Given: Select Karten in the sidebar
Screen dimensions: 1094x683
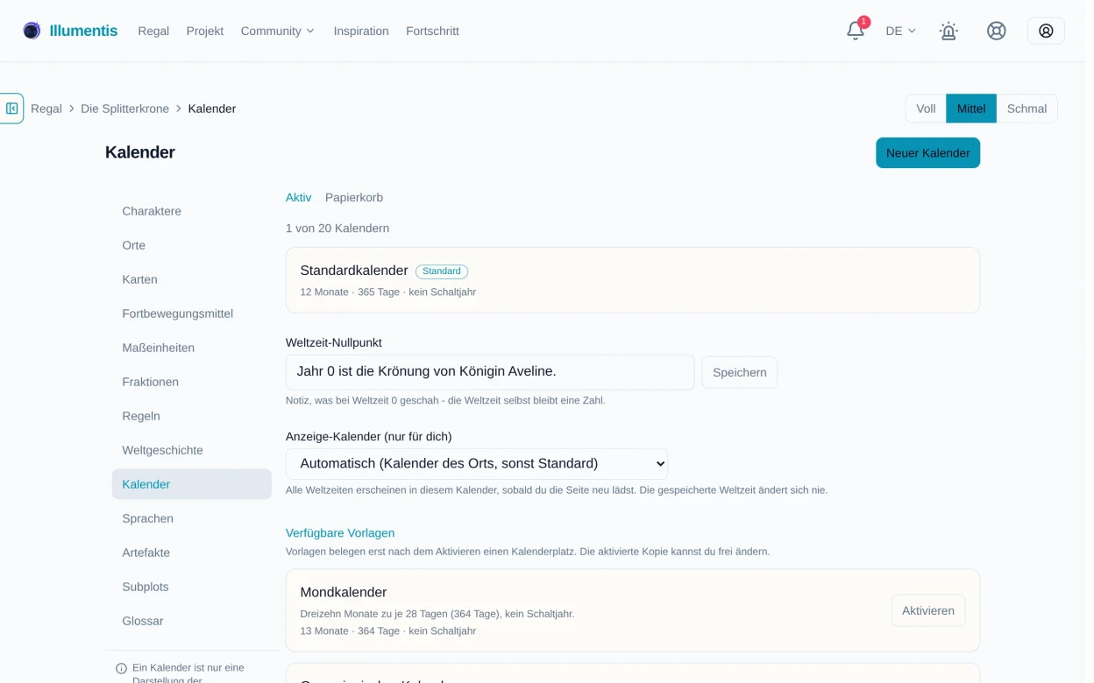Looking at the screenshot, I should (192, 279).
